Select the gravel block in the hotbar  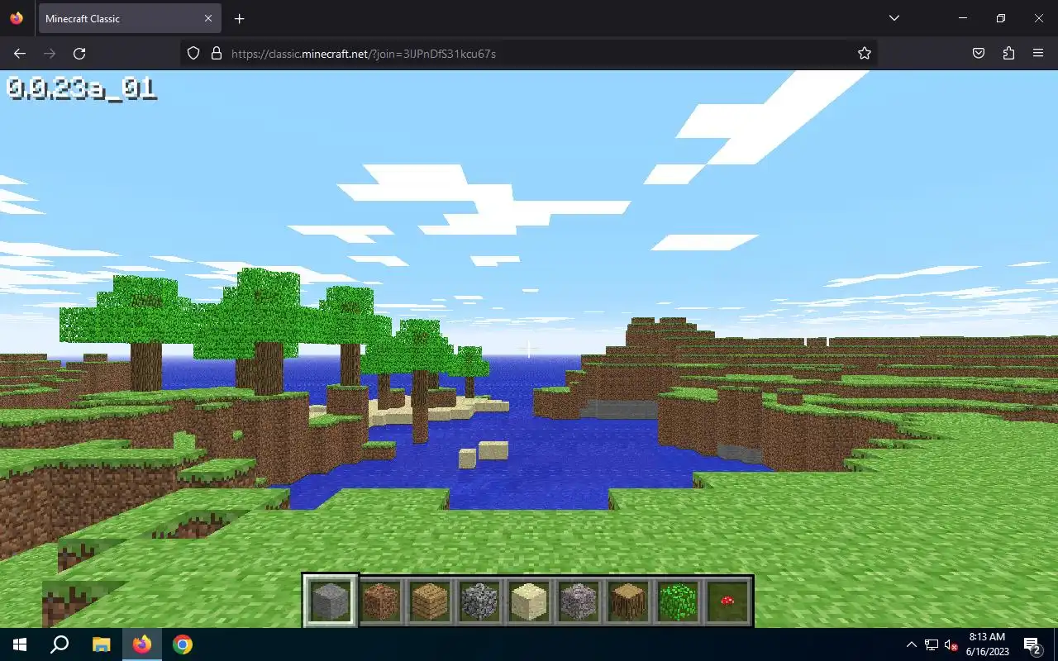579,601
